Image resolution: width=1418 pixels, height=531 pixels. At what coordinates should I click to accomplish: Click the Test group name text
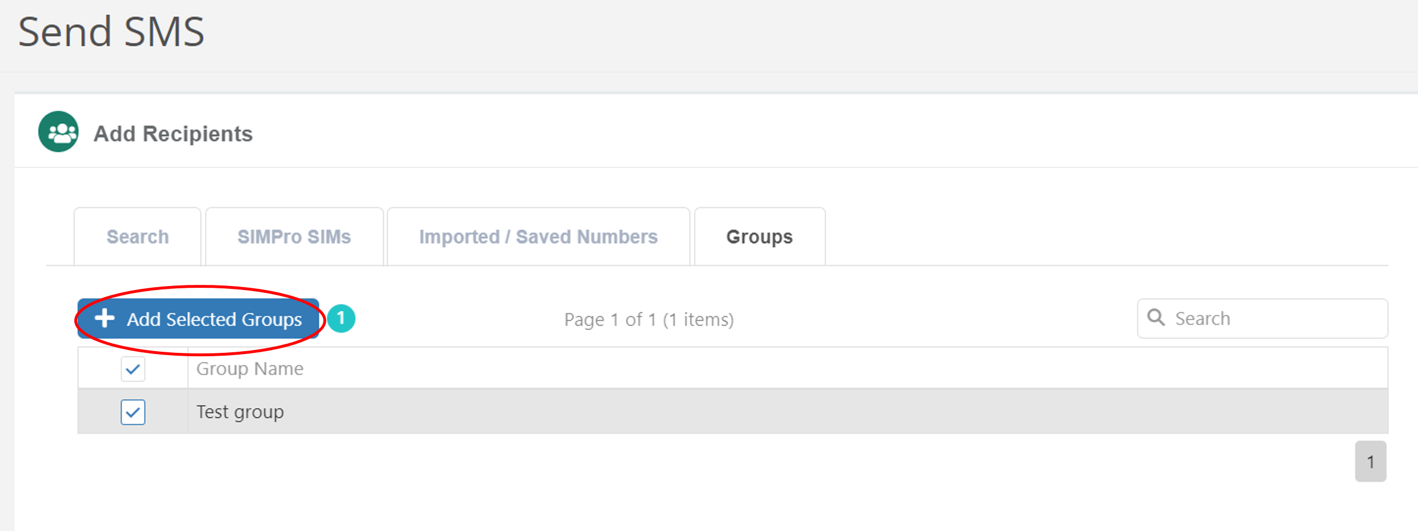point(240,412)
